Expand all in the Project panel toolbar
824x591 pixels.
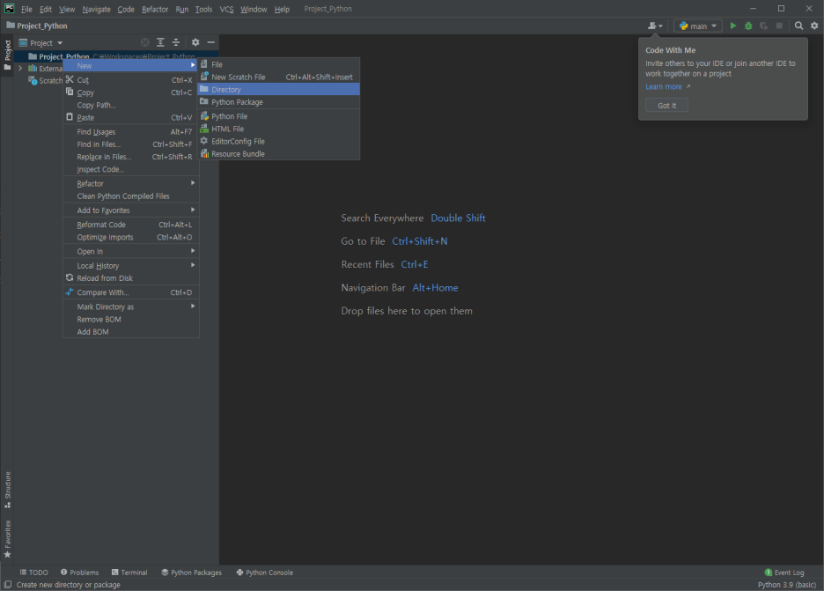point(161,42)
